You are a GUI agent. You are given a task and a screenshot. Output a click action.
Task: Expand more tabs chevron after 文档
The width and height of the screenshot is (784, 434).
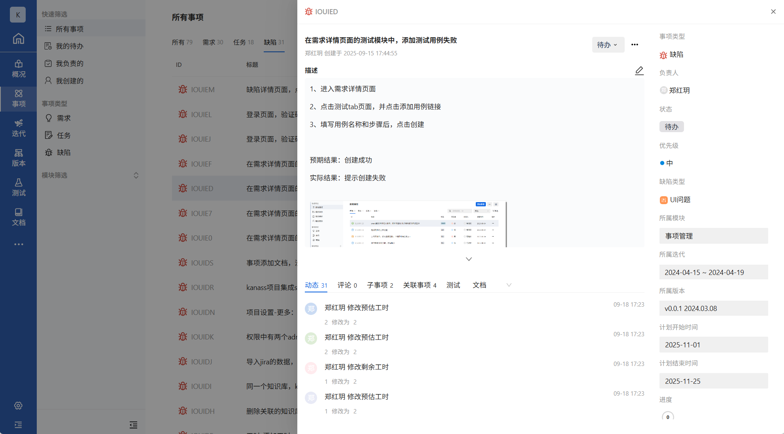tap(509, 285)
